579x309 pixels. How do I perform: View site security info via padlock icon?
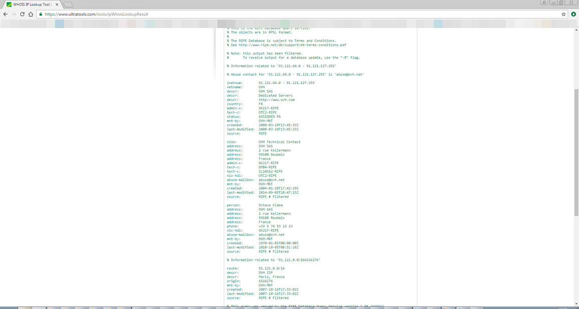pos(41,14)
